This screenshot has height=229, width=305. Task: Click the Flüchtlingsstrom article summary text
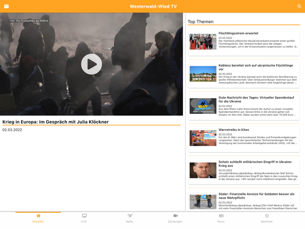click(x=258, y=44)
